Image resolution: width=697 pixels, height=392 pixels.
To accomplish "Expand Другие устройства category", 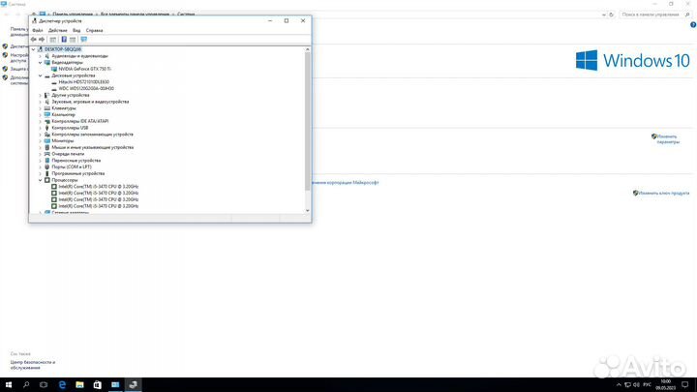I will pos(40,95).
